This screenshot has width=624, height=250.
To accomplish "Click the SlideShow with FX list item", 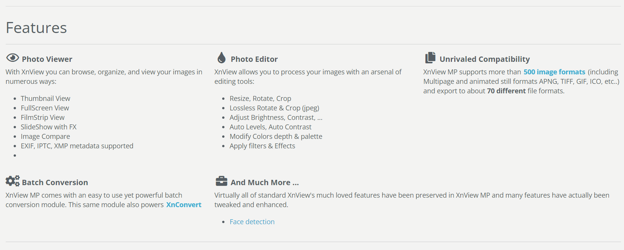I will point(49,127).
